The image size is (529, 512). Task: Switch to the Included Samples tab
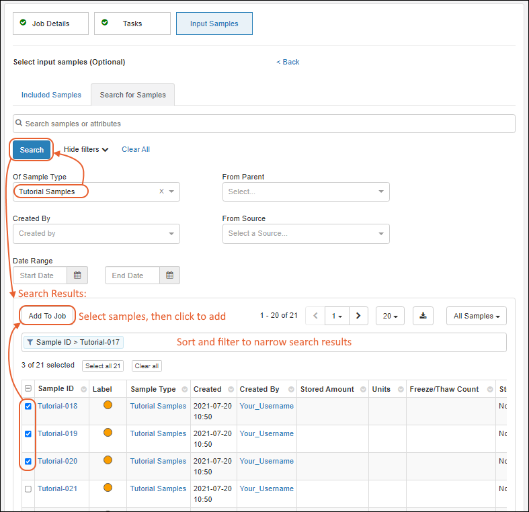coord(51,95)
